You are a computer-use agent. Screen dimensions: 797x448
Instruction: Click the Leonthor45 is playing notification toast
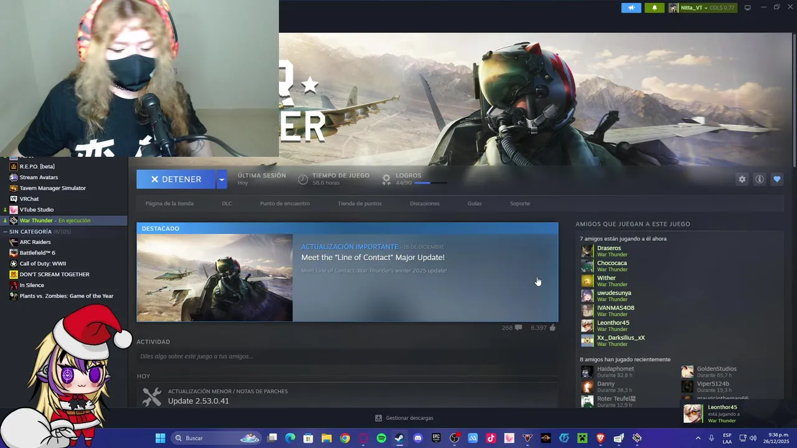(738, 414)
